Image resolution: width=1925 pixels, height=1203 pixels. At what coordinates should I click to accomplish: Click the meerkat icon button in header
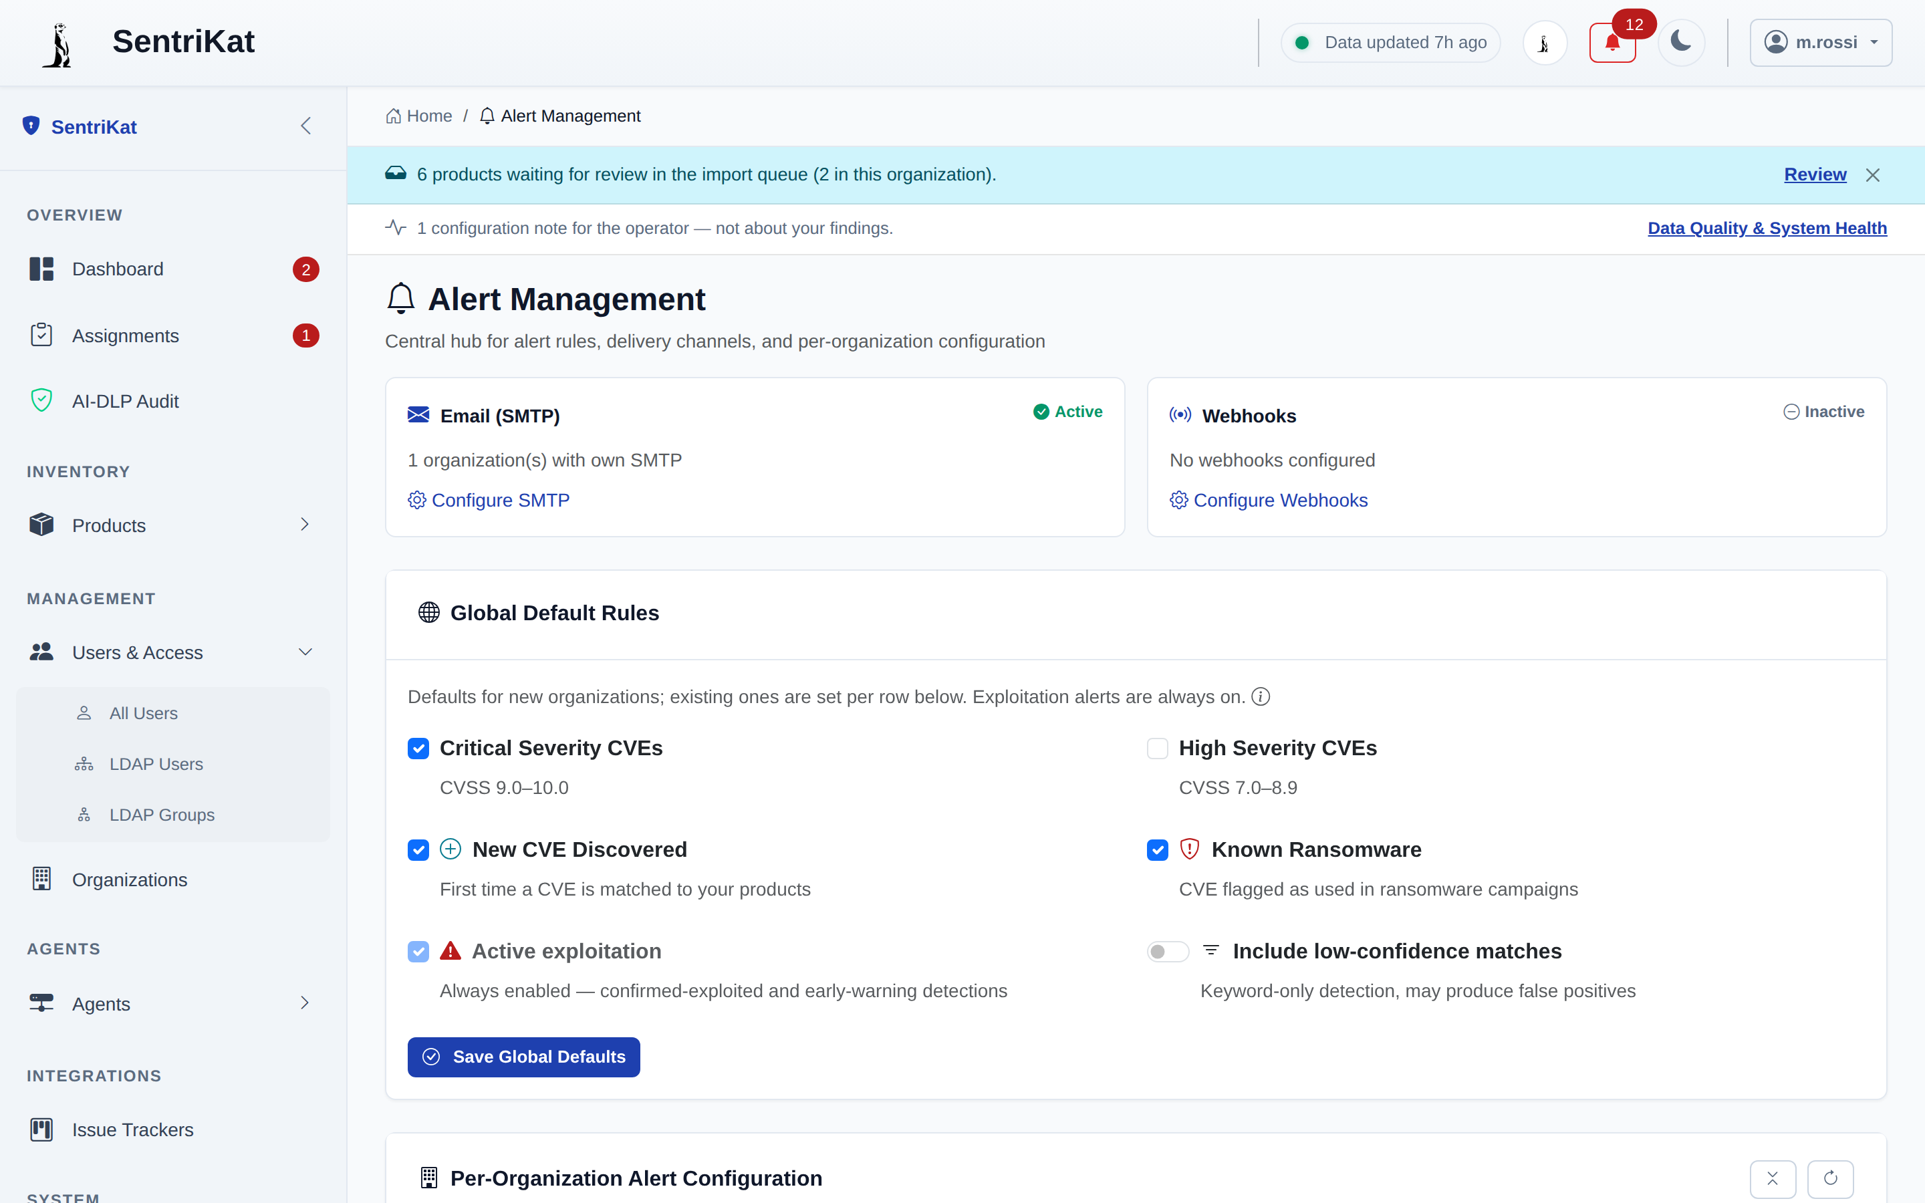[x=1544, y=42]
